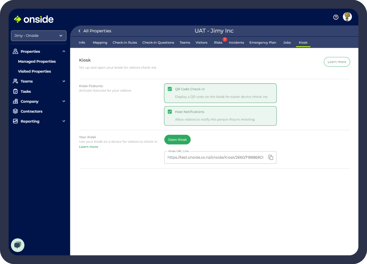Open the Risks tab

[218, 42]
